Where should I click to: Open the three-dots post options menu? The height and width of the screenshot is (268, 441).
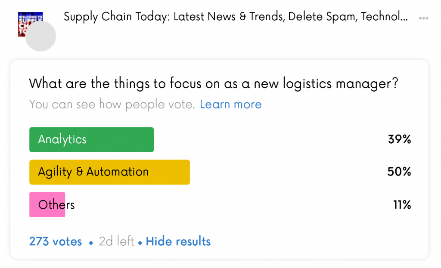click(423, 18)
